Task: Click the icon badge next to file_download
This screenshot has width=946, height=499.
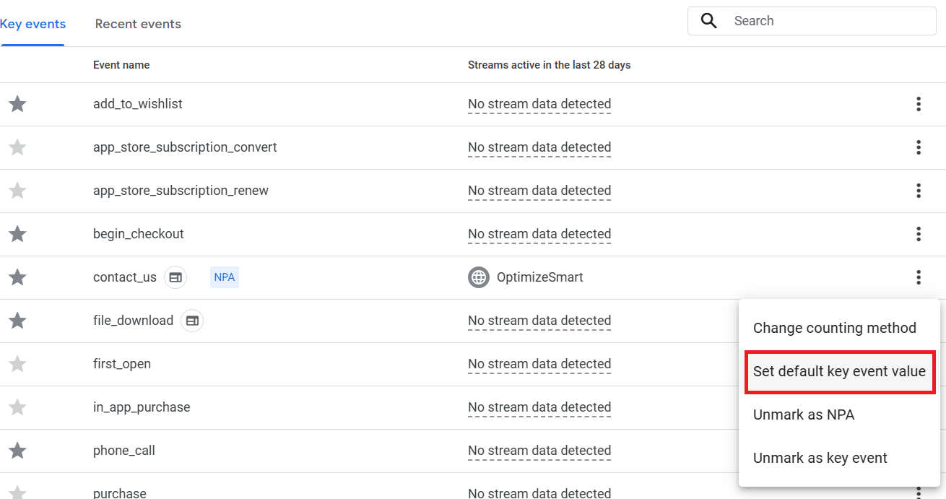Action: click(192, 321)
